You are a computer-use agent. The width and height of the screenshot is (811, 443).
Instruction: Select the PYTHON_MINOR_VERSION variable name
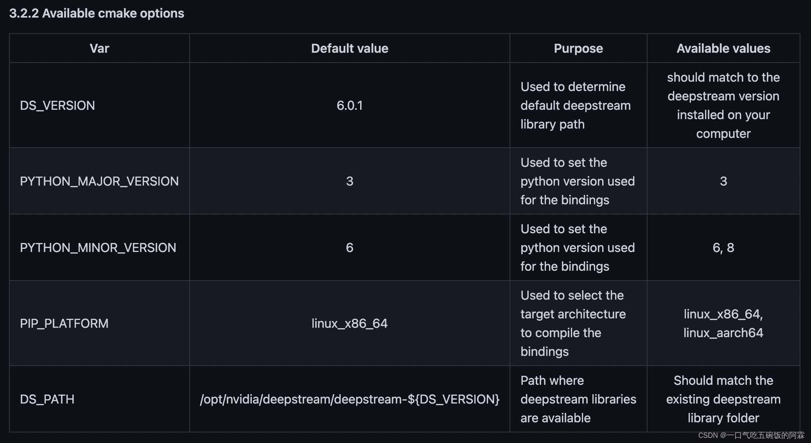(x=98, y=248)
